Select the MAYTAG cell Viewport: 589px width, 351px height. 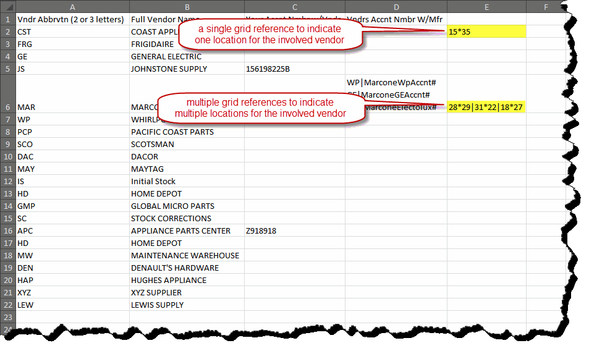click(x=187, y=169)
